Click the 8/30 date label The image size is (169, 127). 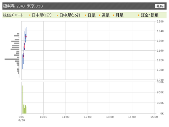(21, 120)
